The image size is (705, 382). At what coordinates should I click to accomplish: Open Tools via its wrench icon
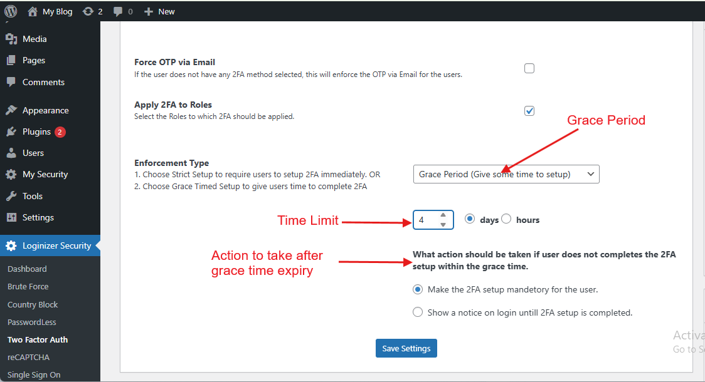pyautogui.click(x=11, y=195)
